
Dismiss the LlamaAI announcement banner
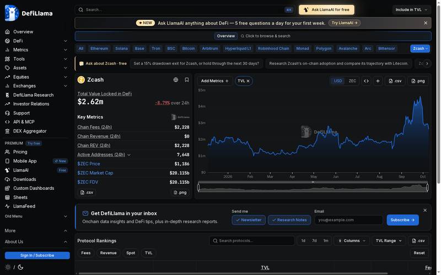point(426,23)
